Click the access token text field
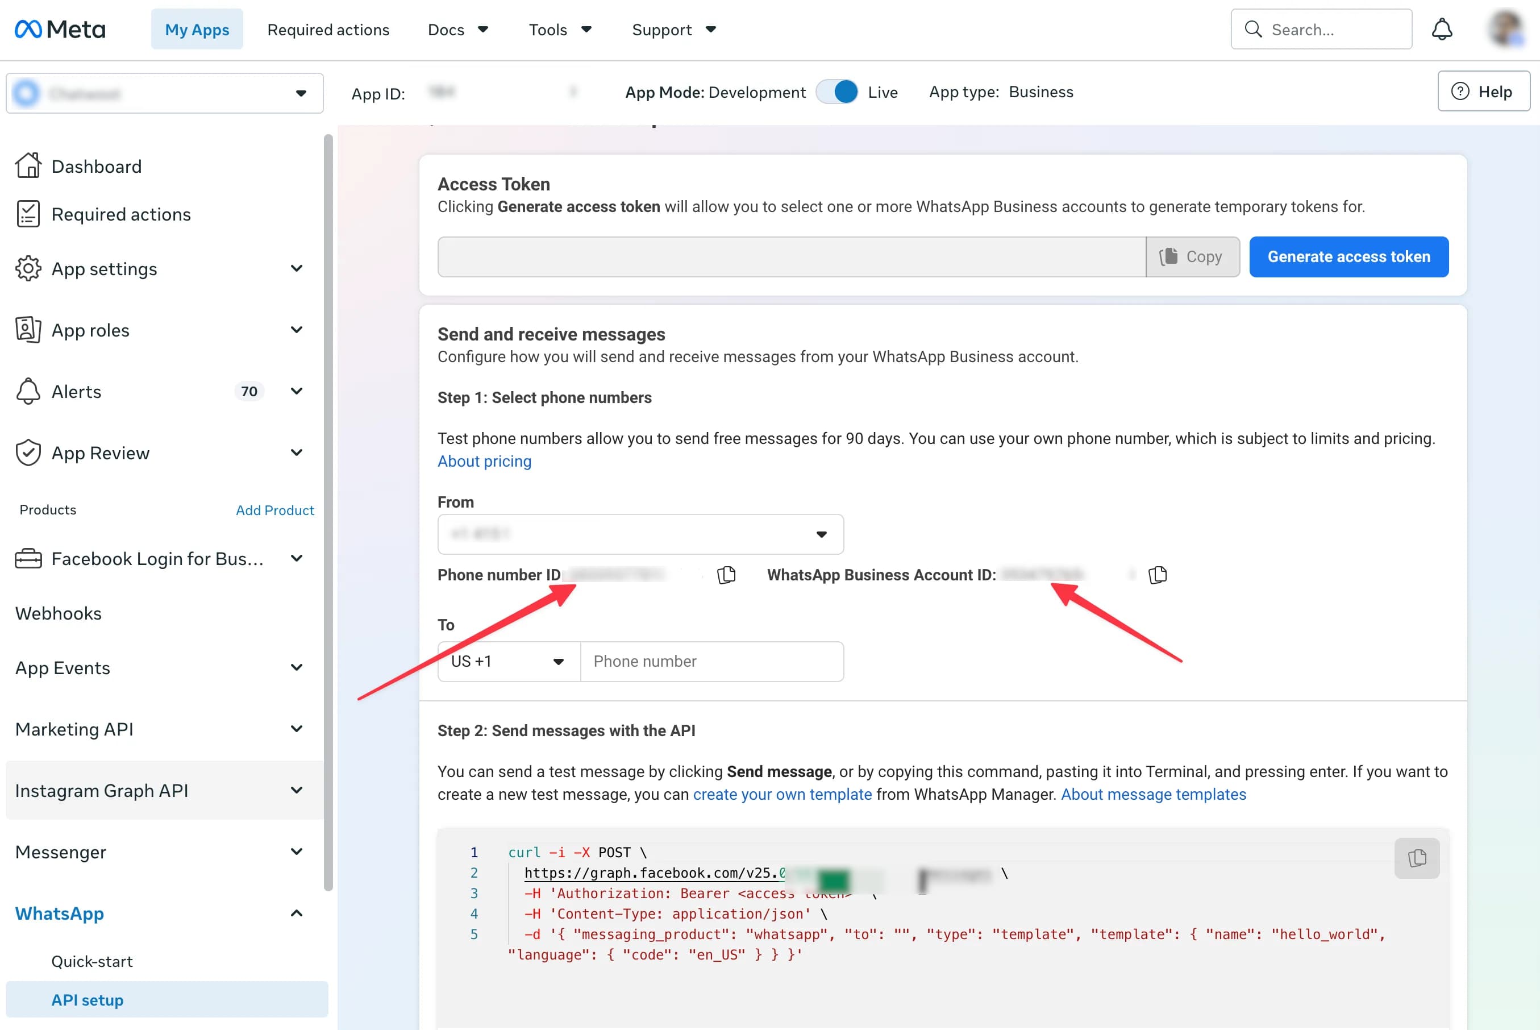The image size is (1540, 1030). coord(792,257)
